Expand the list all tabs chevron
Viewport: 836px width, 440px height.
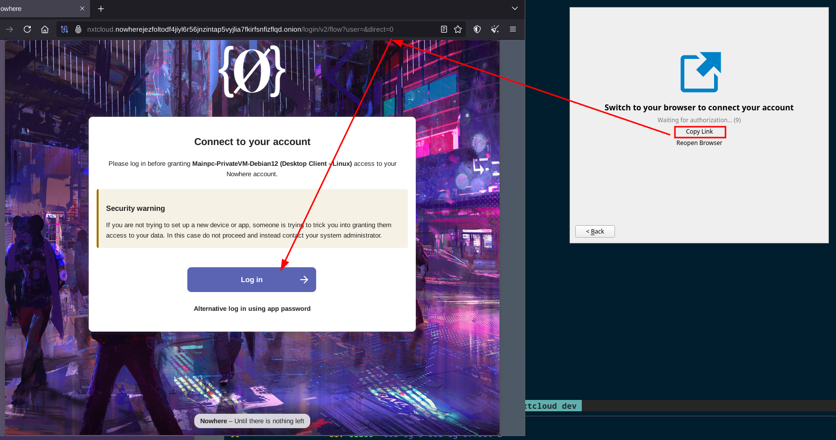click(x=515, y=8)
